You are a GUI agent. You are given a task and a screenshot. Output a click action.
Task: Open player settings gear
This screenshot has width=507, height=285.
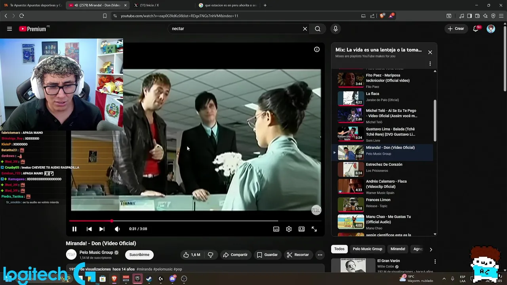[x=289, y=229]
